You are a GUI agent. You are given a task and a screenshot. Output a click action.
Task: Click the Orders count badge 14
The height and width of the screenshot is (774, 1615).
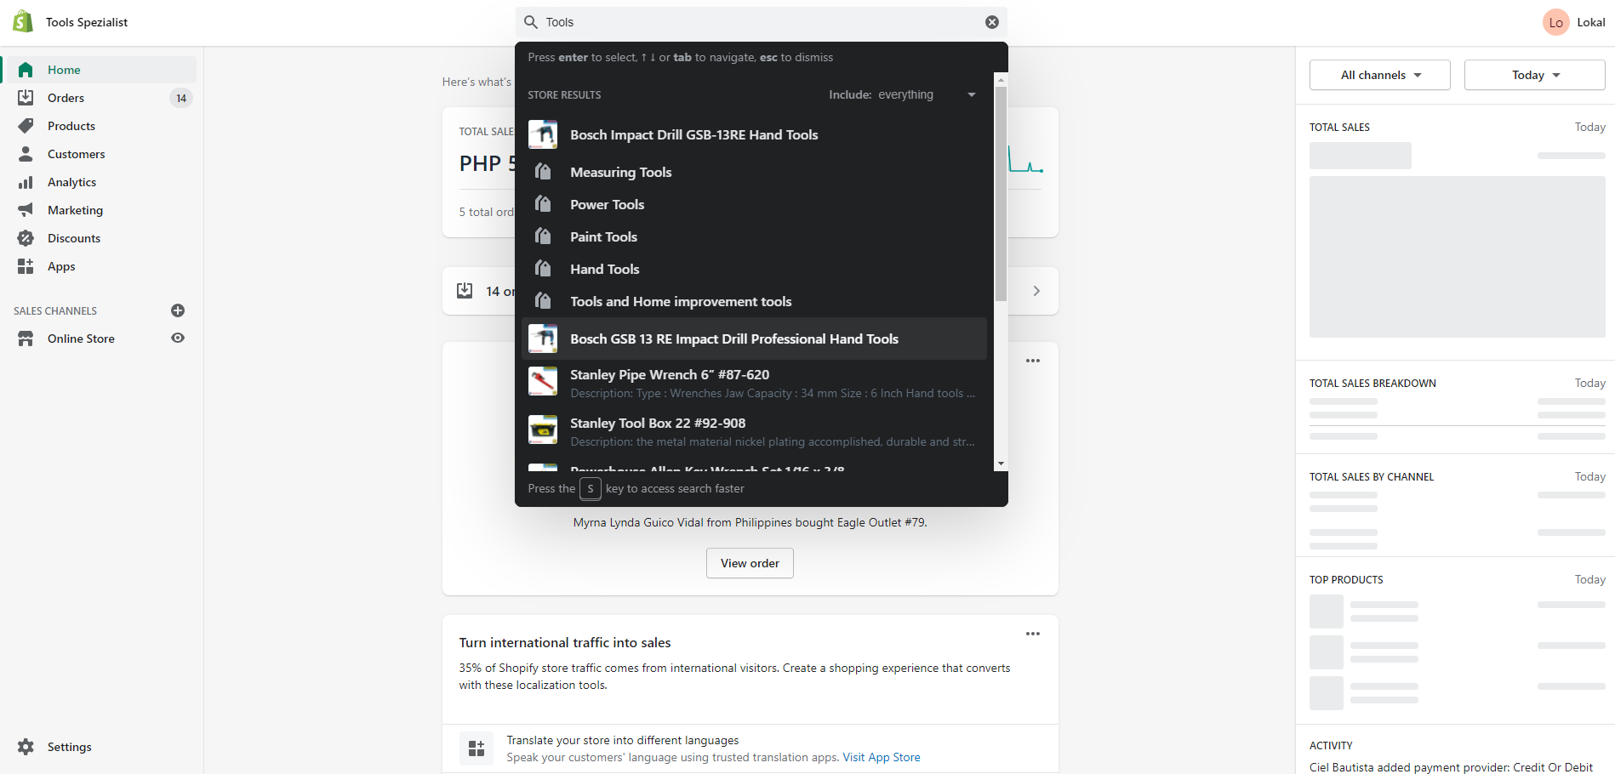[181, 98]
